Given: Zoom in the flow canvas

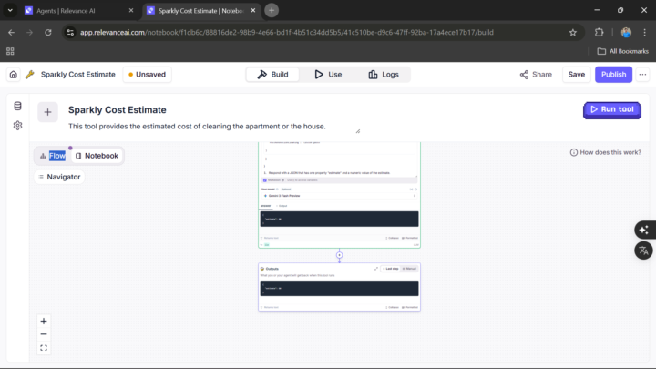Looking at the screenshot, I should tap(44, 322).
